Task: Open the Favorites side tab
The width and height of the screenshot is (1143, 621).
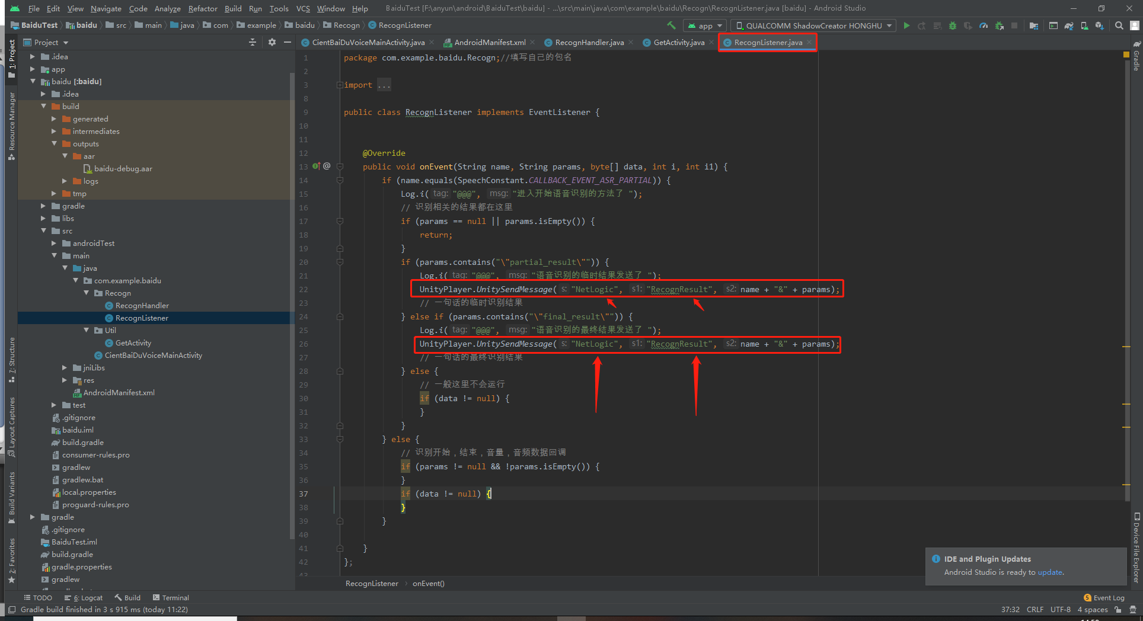Action: (x=12, y=561)
